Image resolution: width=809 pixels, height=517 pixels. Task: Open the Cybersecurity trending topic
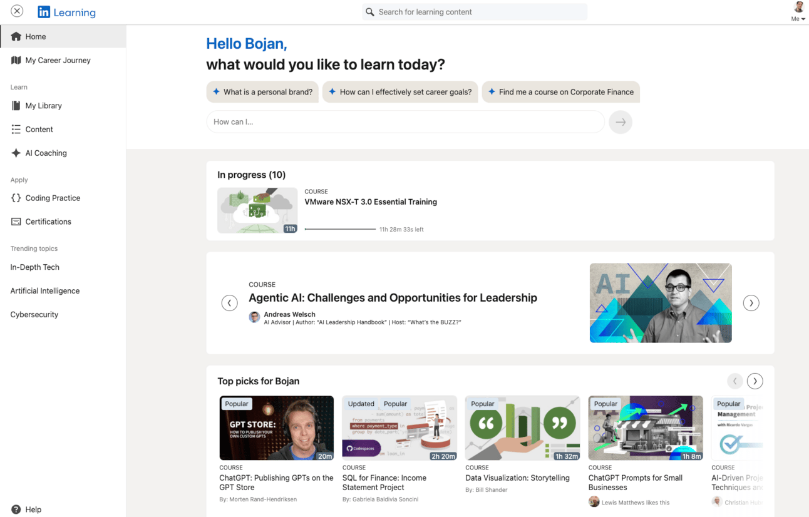[34, 315]
